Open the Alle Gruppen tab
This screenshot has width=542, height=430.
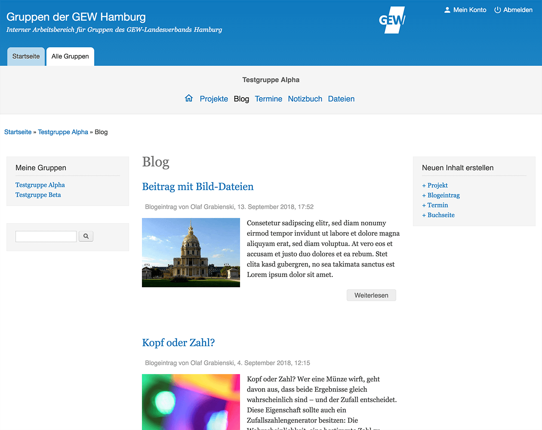point(70,56)
